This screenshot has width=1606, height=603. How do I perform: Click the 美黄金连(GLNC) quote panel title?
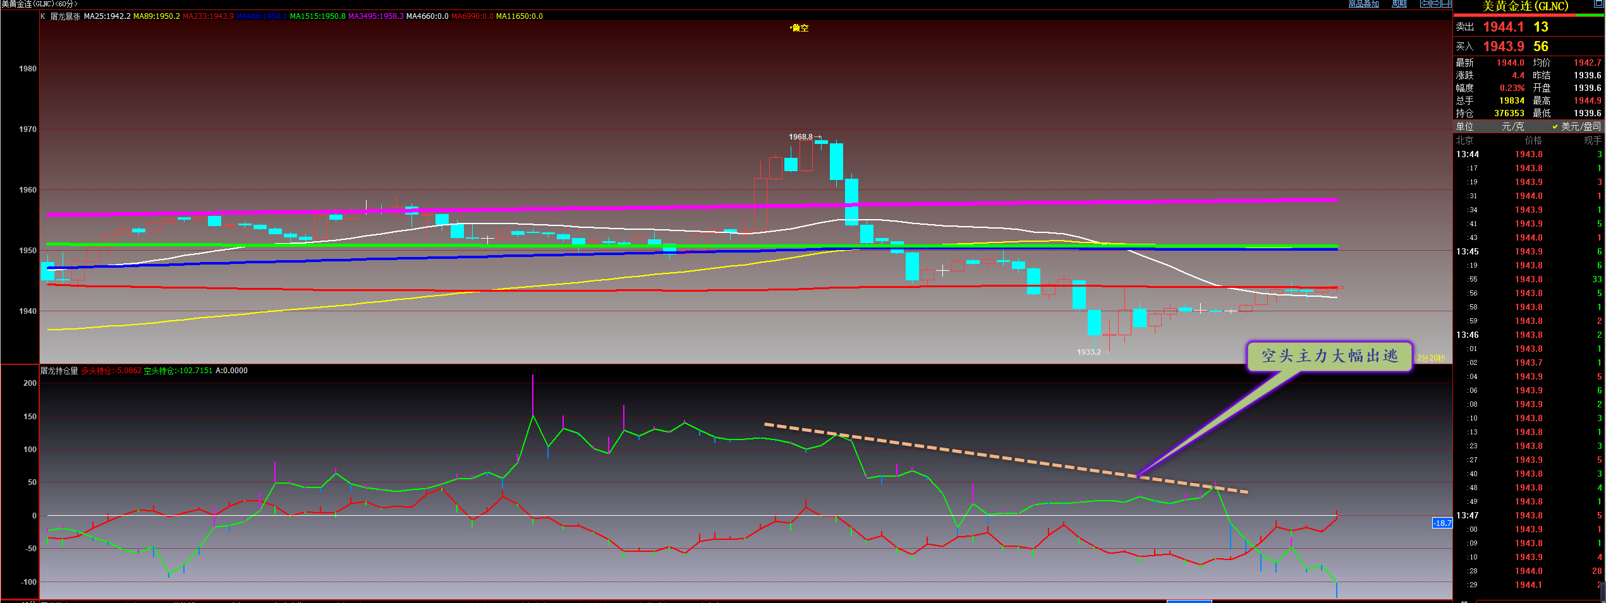(1524, 6)
